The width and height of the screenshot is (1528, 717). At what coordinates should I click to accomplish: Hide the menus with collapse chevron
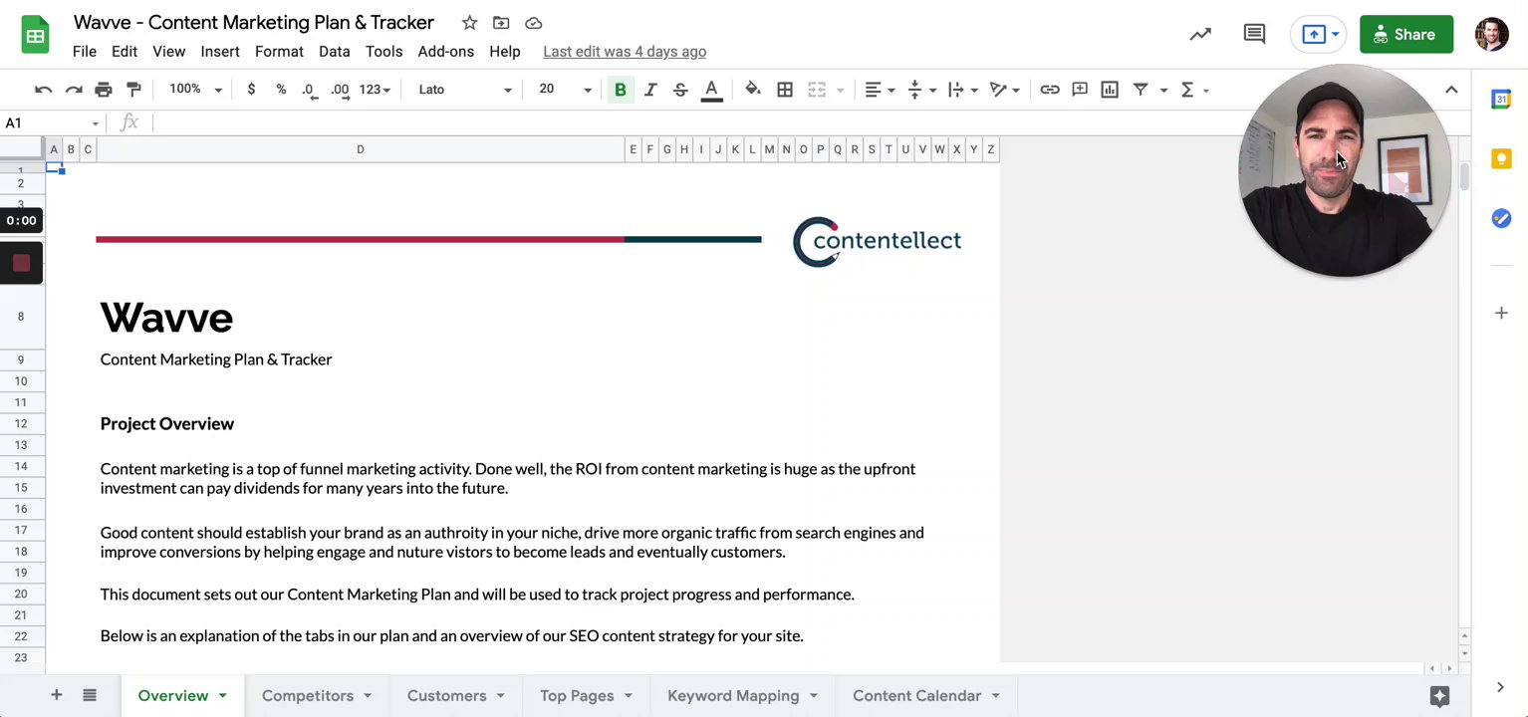[x=1451, y=90]
